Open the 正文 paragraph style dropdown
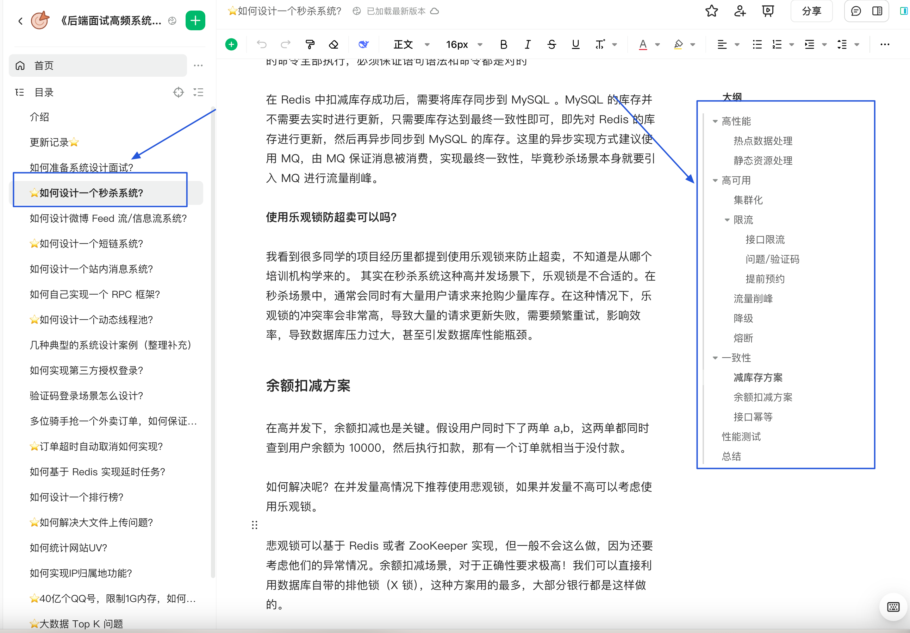910x633 pixels. coord(411,44)
